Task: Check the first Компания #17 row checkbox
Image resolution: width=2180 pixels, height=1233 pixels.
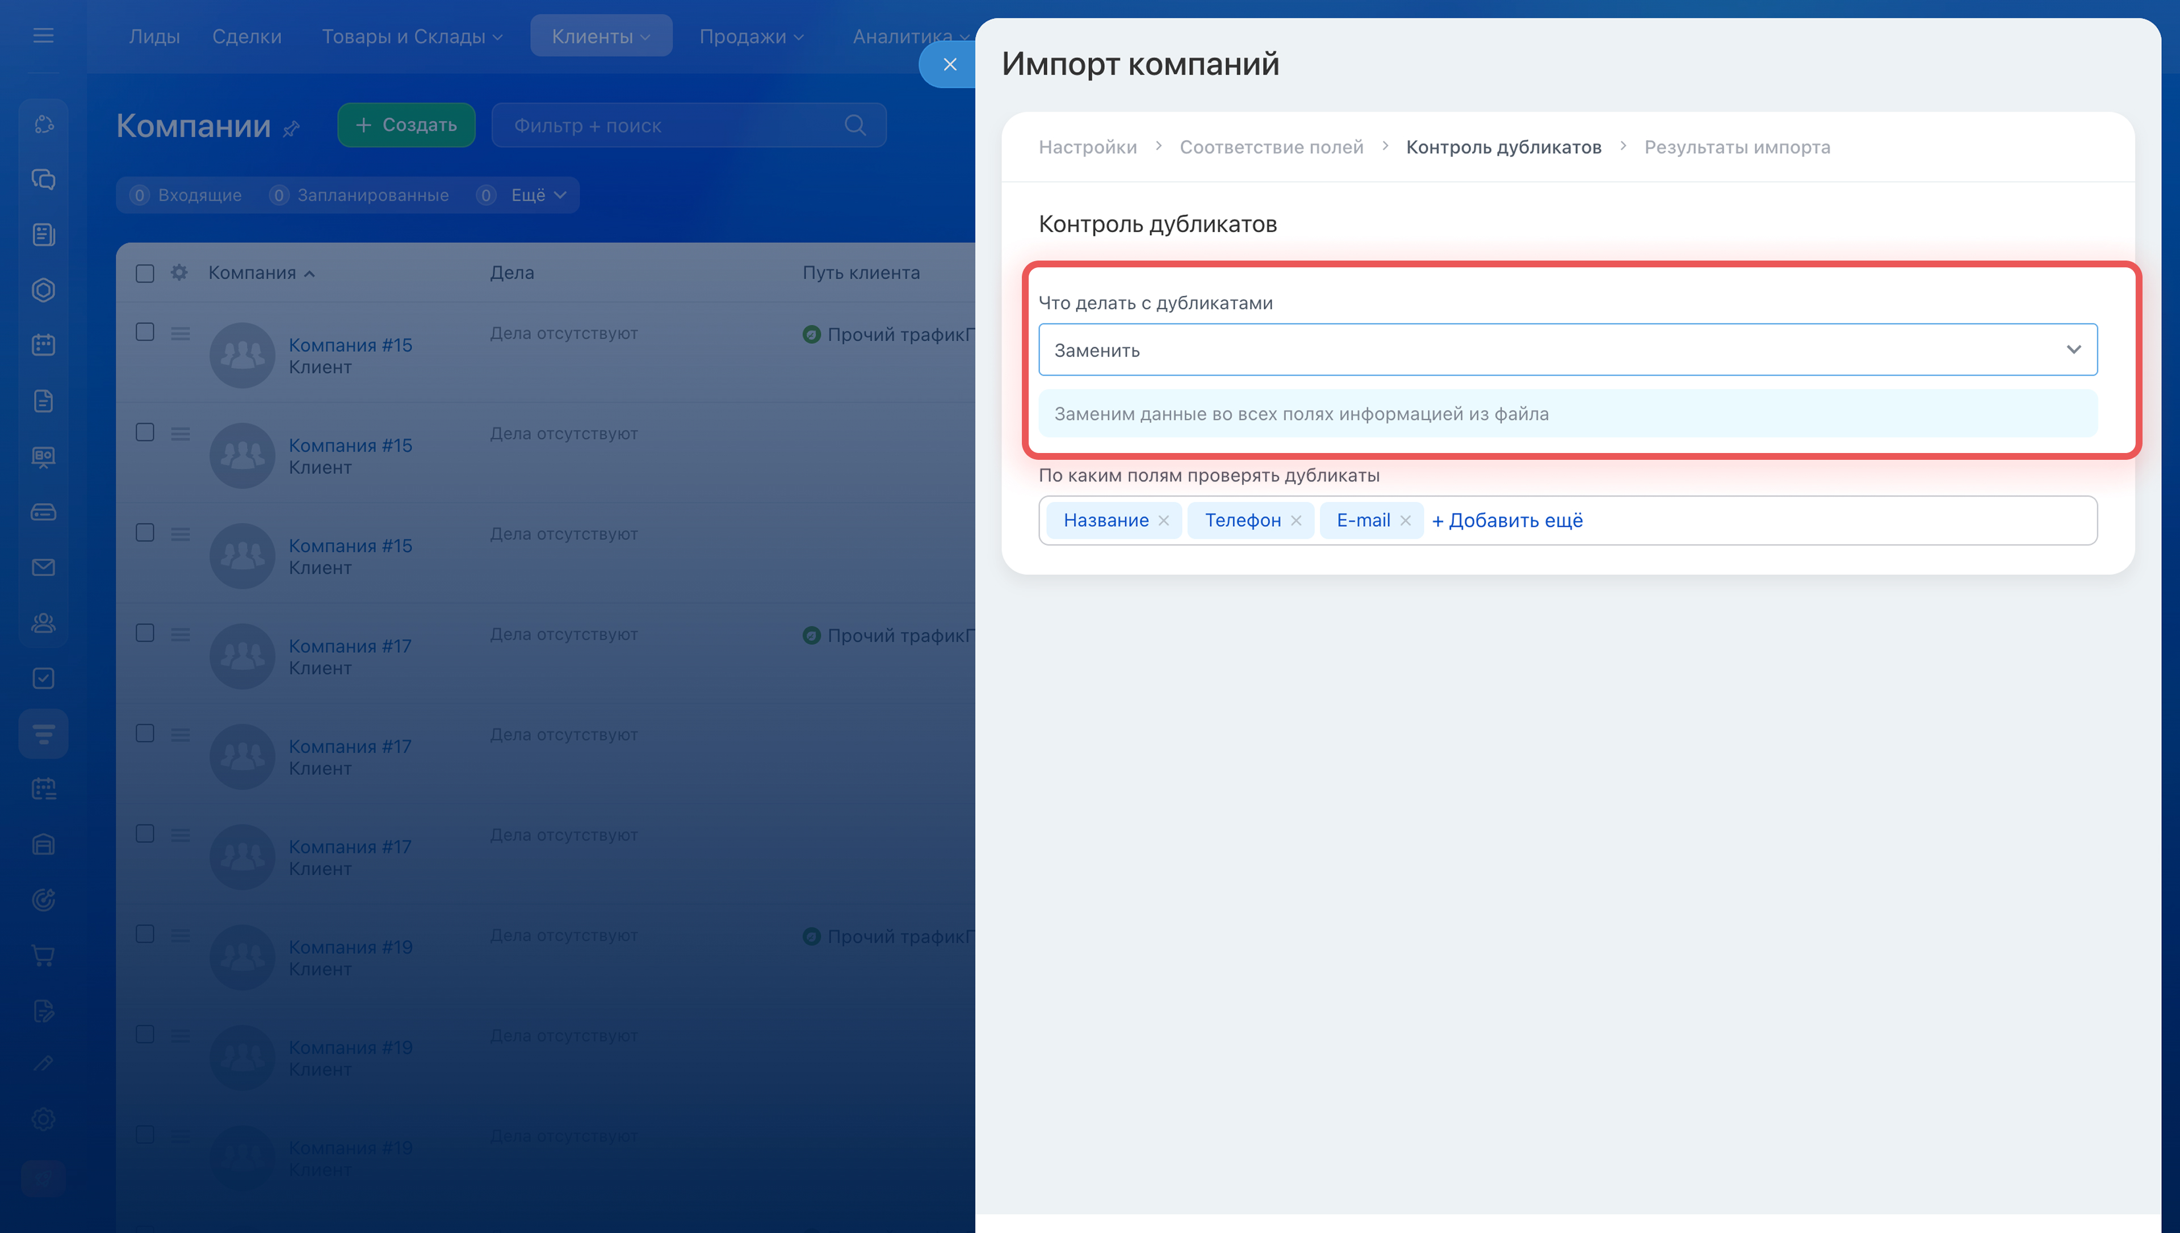Action: [145, 632]
